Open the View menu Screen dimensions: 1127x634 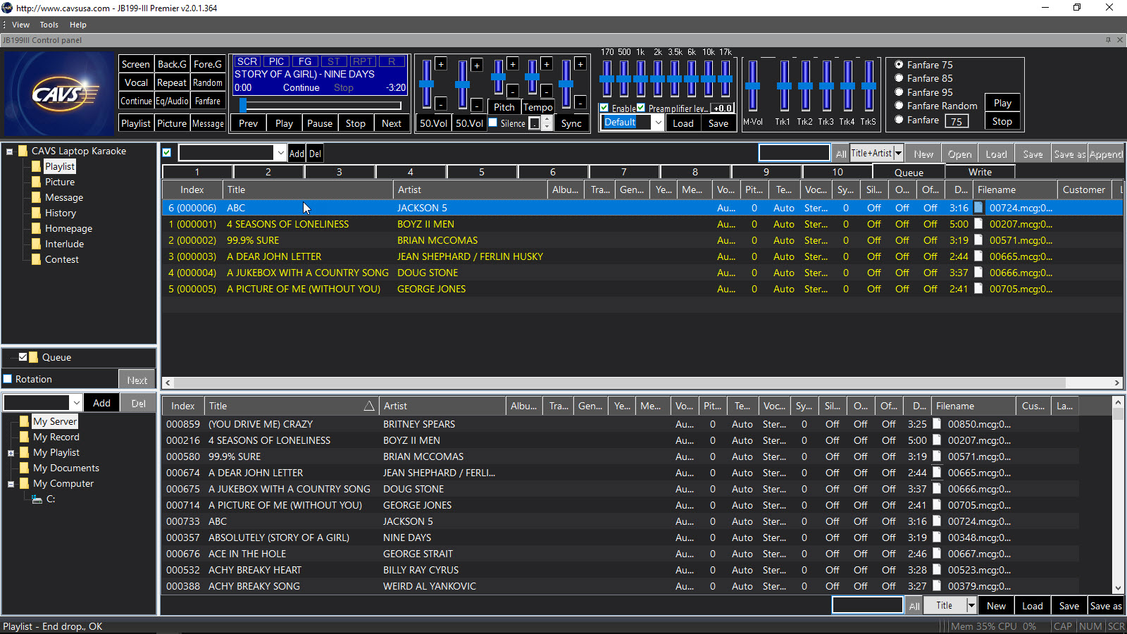click(x=20, y=25)
